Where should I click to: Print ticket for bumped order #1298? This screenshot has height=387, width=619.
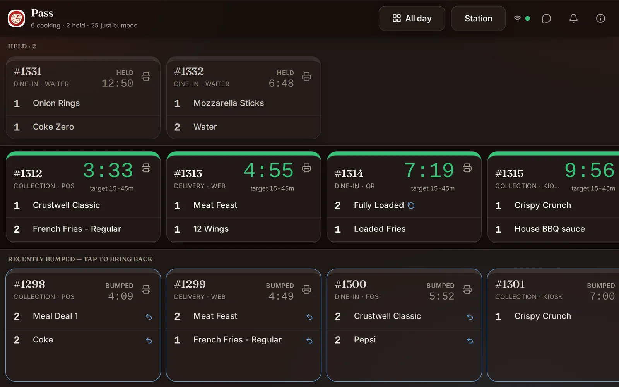point(146,289)
